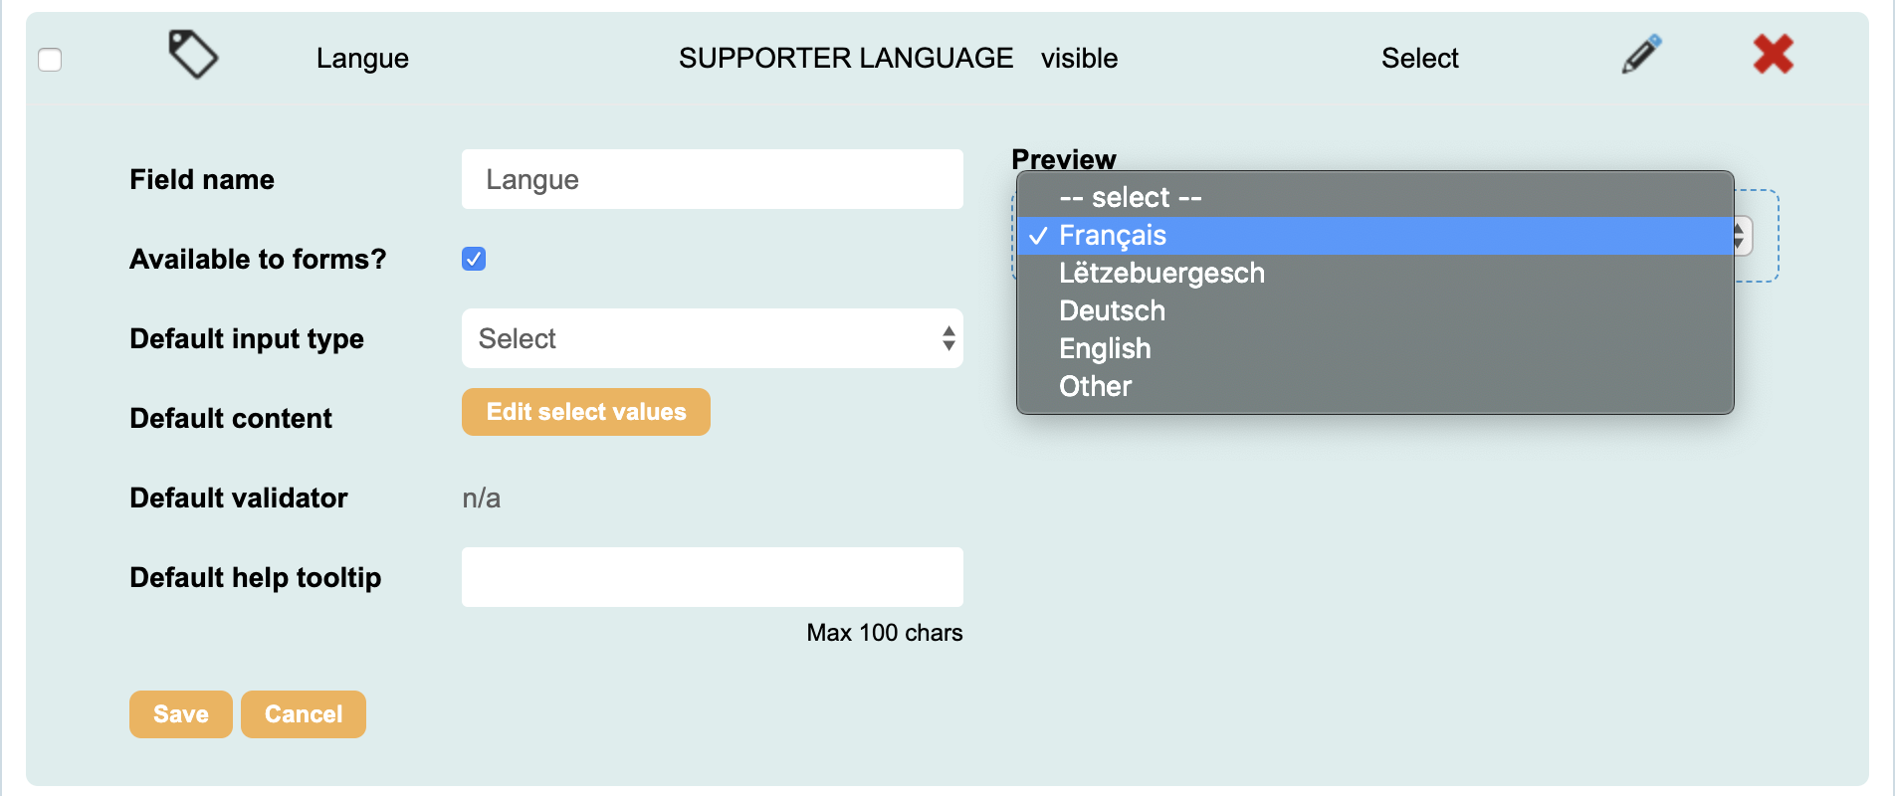The width and height of the screenshot is (1895, 796).
Task: Select 'English' in the preview dropdown
Action: [x=1105, y=348]
